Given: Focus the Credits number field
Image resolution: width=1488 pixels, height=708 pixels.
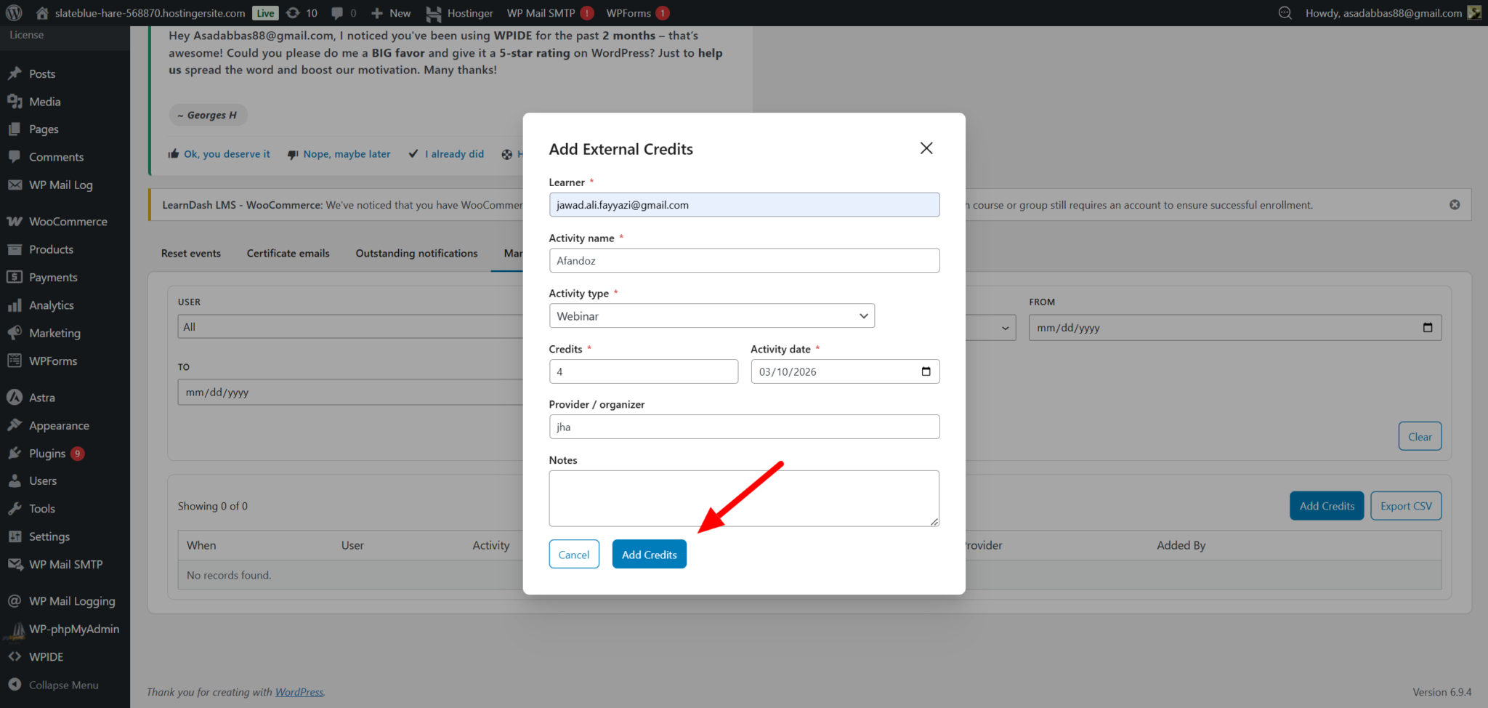Looking at the screenshot, I should tap(643, 371).
